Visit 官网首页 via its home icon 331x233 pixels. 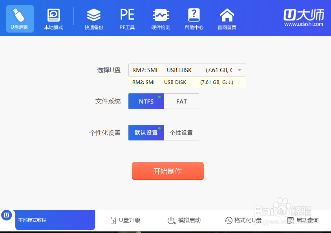pyautogui.click(x=227, y=18)
